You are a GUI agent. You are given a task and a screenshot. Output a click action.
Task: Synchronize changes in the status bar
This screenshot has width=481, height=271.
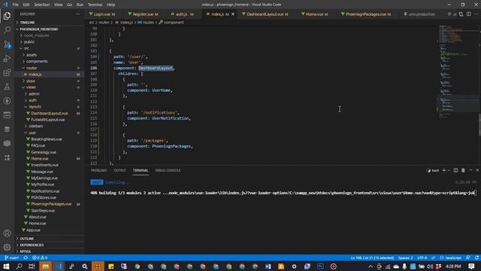click(26, 257)
